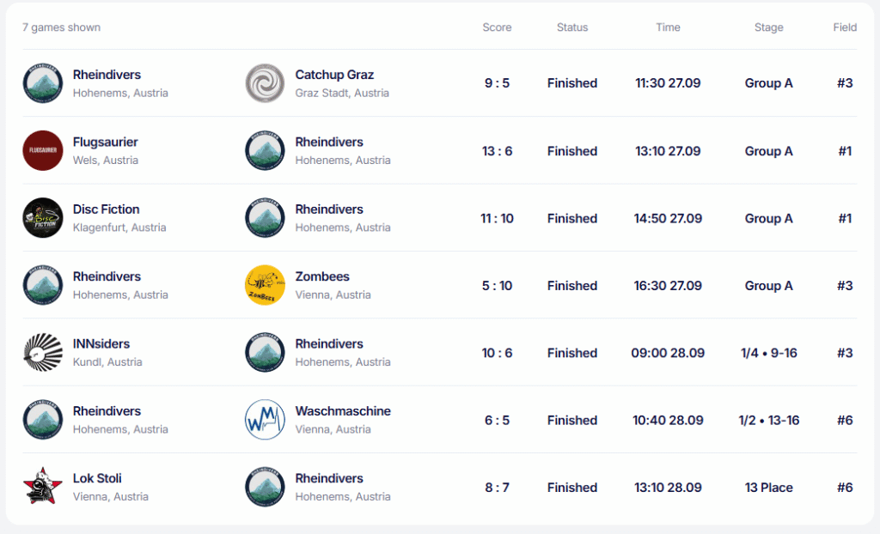This screenshot has width=880, height=534.
Task: Click the Disc Fiction team name
Action: tap(106, 209)
